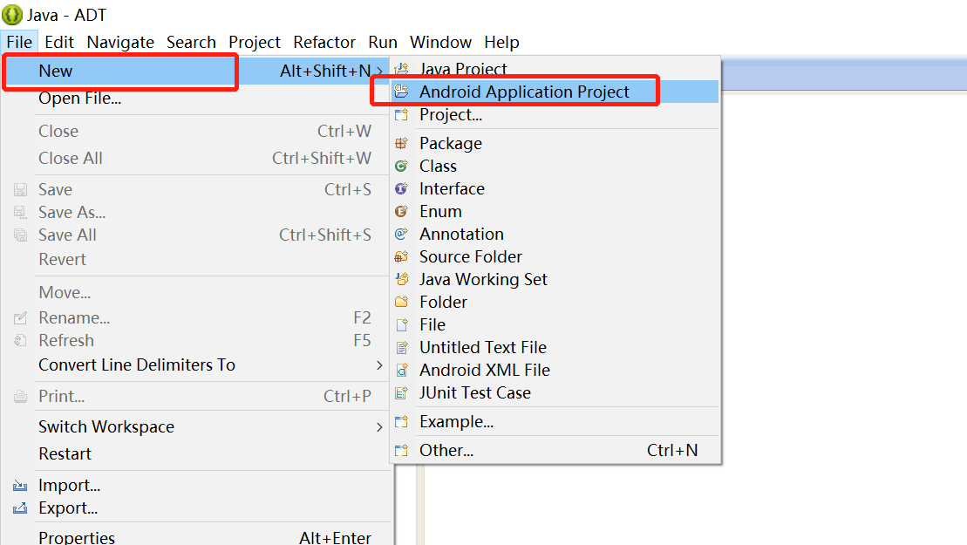Screen dimensions: 967x545
Task: Click the Save As icon
Action: point(20,212)
